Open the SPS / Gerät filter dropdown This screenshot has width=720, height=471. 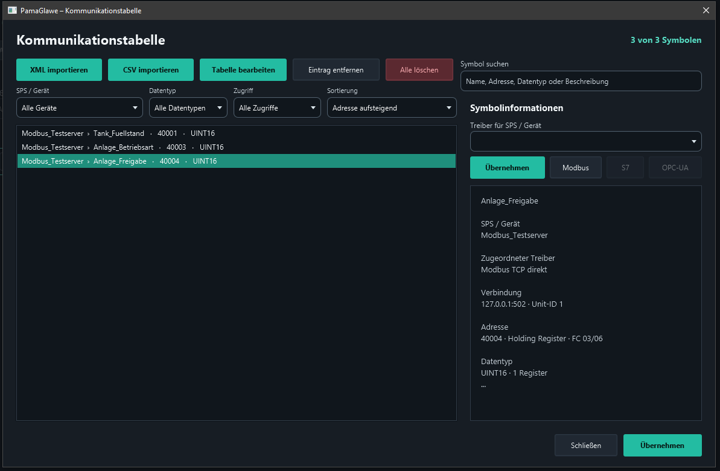click(80, 108)
